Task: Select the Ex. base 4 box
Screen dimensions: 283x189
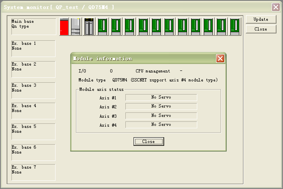Action: coord(33,111)
